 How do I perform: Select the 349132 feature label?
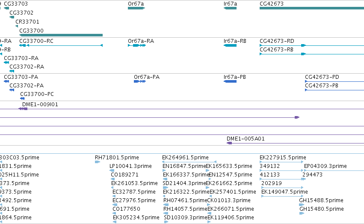pos(270,166)
